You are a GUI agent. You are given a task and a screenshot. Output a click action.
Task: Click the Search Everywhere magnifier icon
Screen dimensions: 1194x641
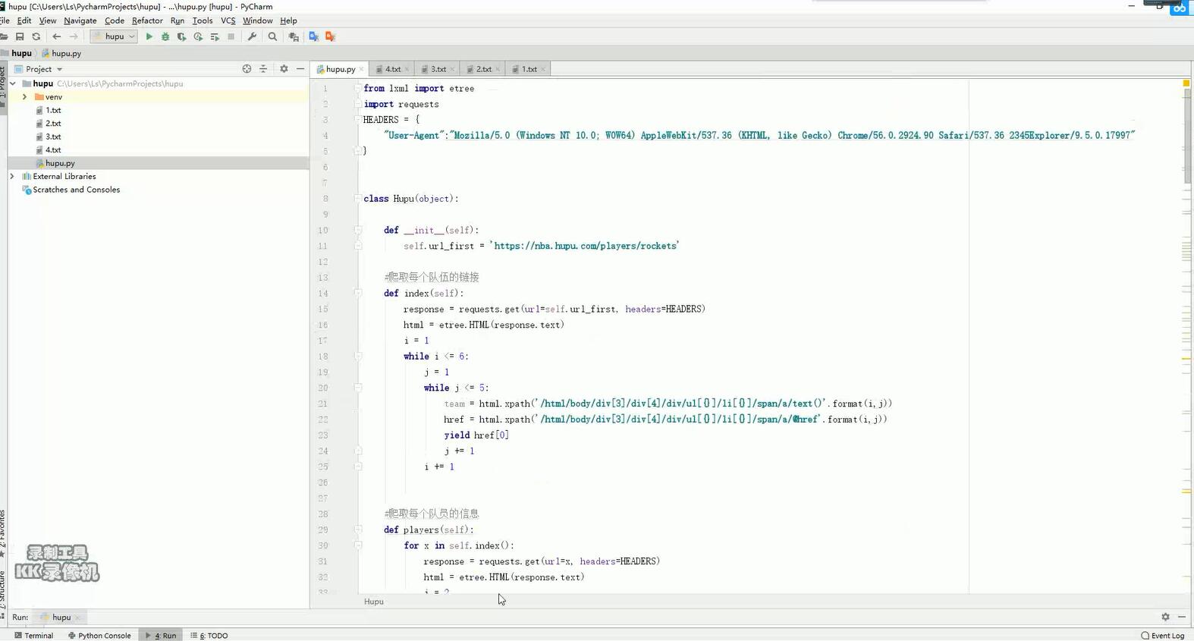coord(272,36)
